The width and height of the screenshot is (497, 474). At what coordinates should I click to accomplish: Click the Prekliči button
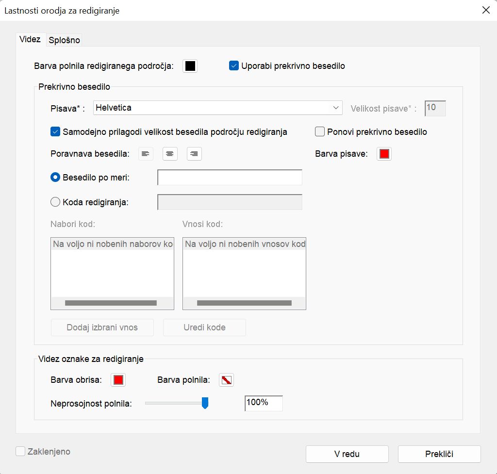coord(439,454)
